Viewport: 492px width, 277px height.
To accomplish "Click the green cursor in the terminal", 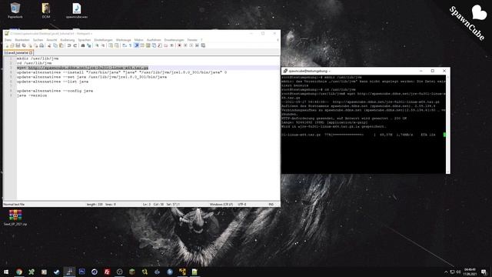I will click(x=444, y=135).
